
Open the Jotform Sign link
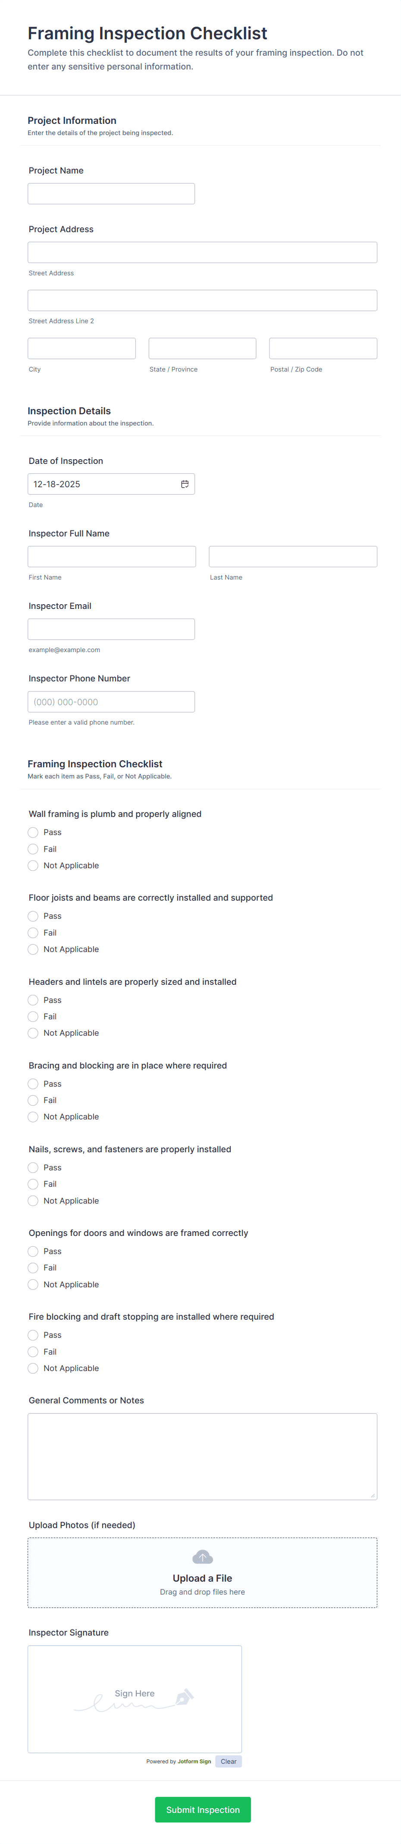194,1762
